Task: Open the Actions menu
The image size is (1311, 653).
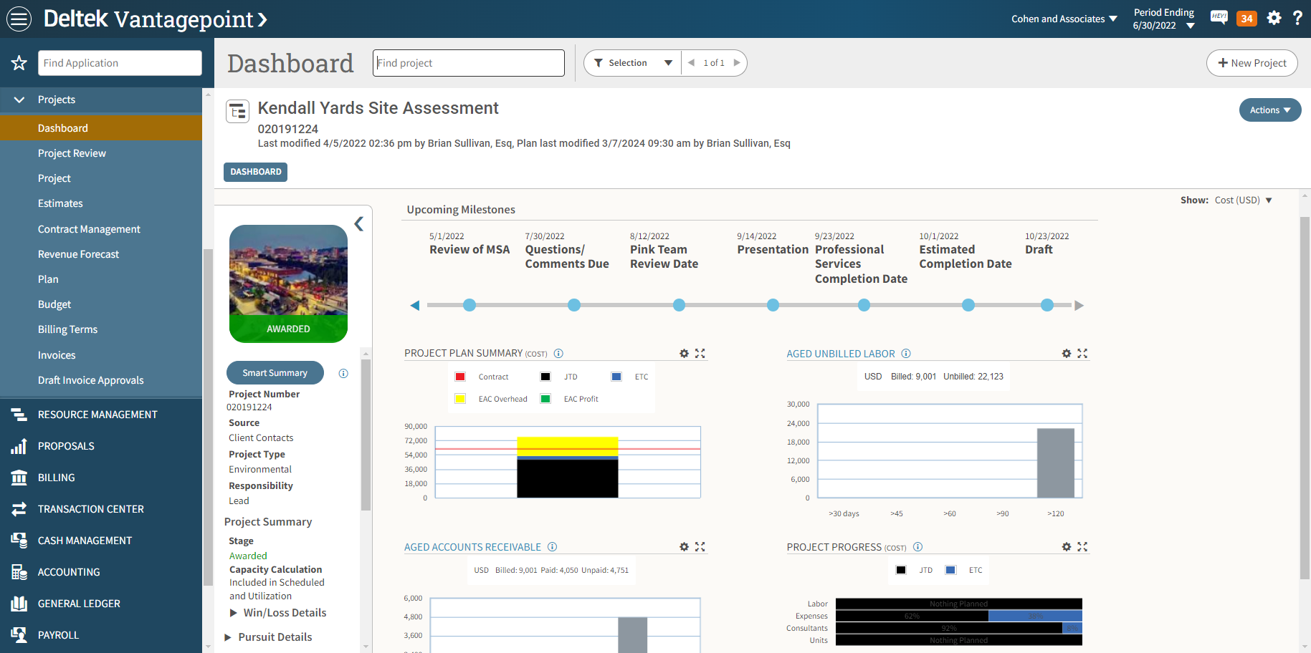Action: 1269,110
